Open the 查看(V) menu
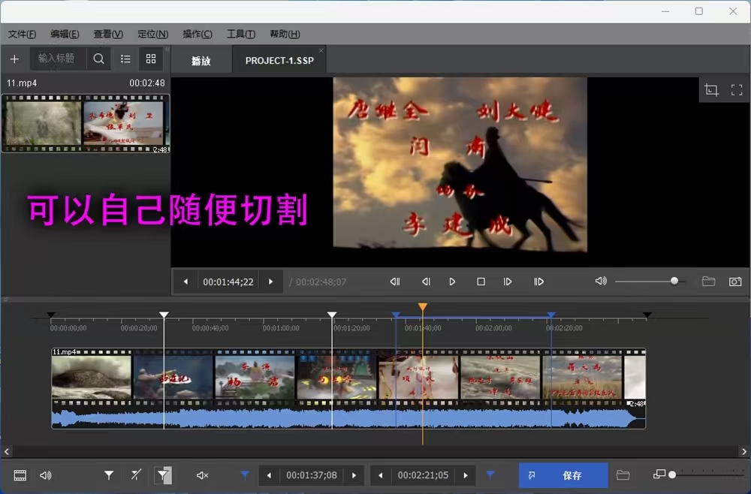 pyautogui.click(x=108, y=34)
